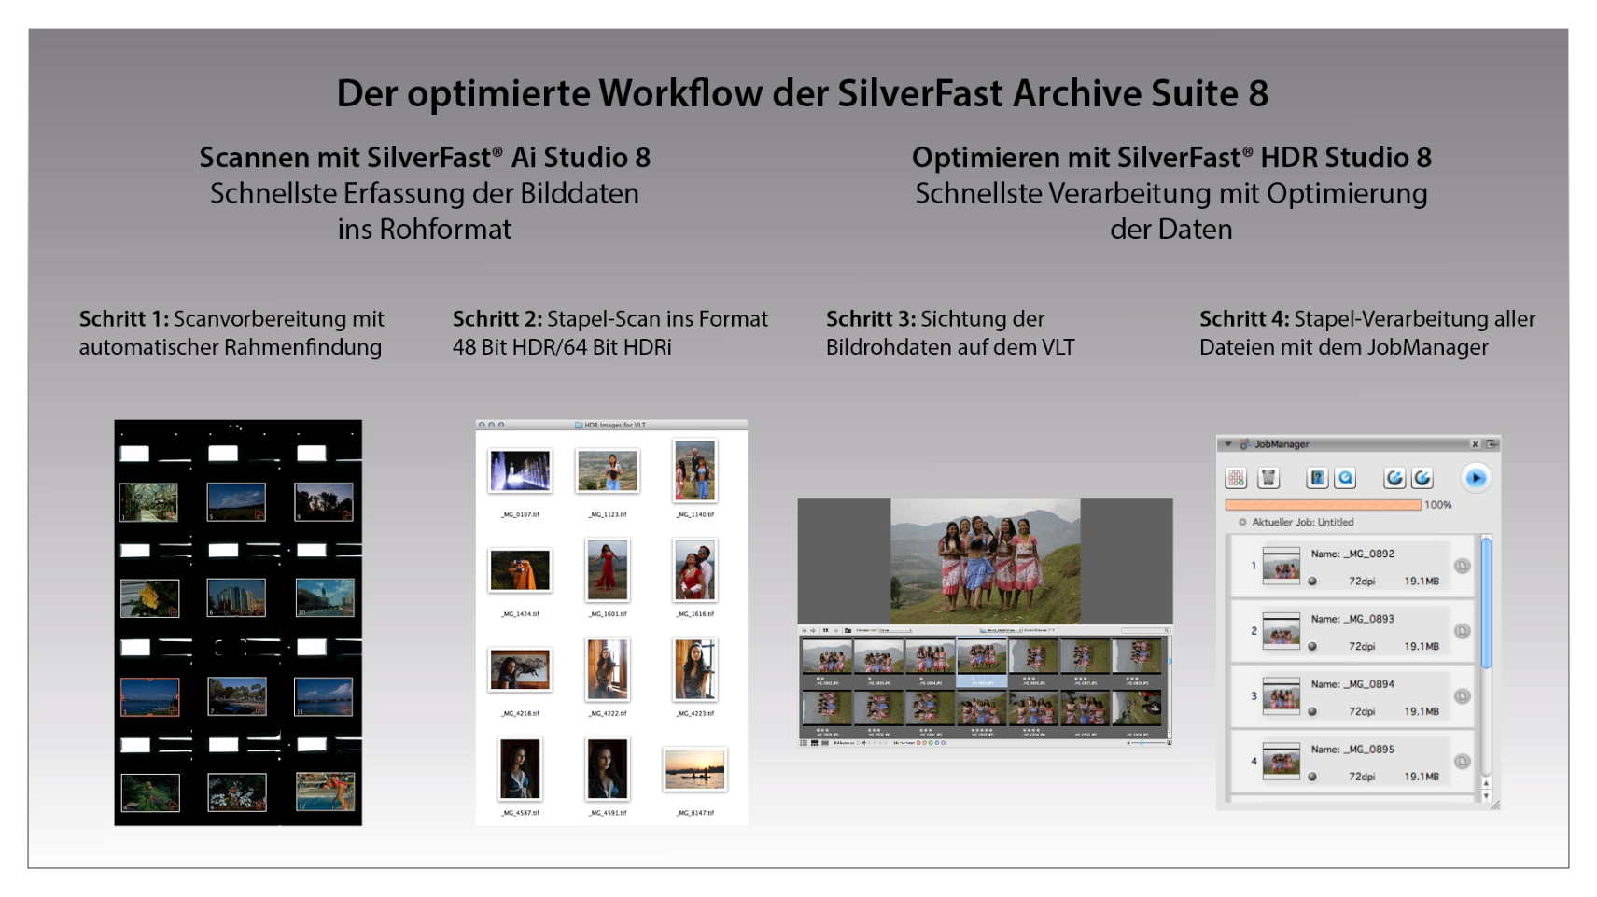Open _MG_8147.tif sunset thumbnail
Viewport: 1597px width, 897px height.
[x=695, y=769]
